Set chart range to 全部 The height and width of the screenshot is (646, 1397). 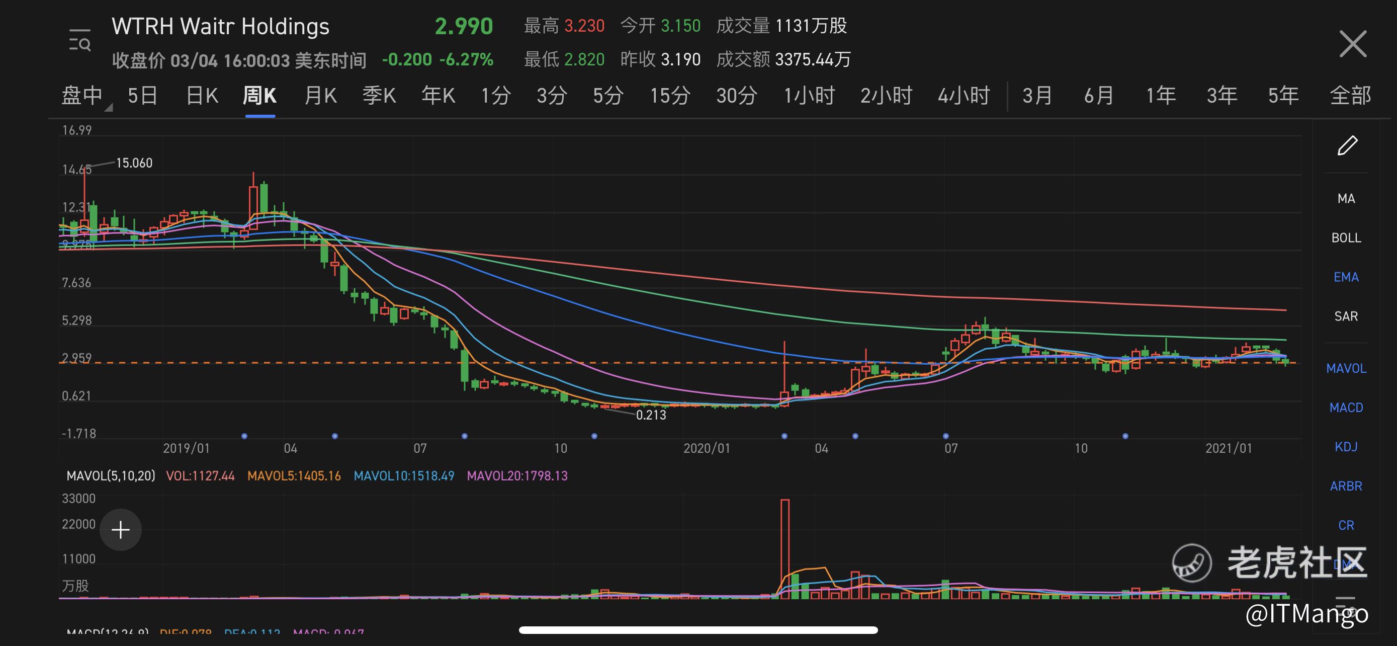tap(1350, 96)
